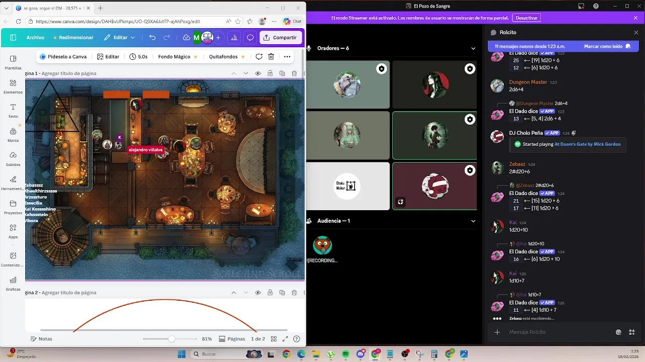Enter fullscreen presentation mode in Canva
This screenshot has height=362, width=645.
(x=285, y=339)
